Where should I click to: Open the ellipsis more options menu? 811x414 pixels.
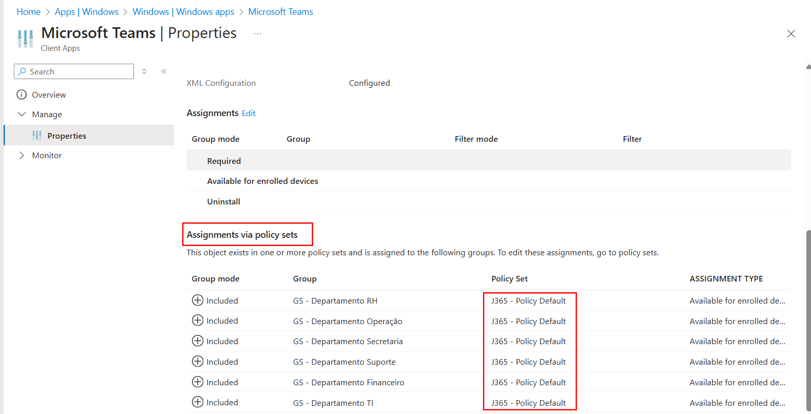point(257,33)
